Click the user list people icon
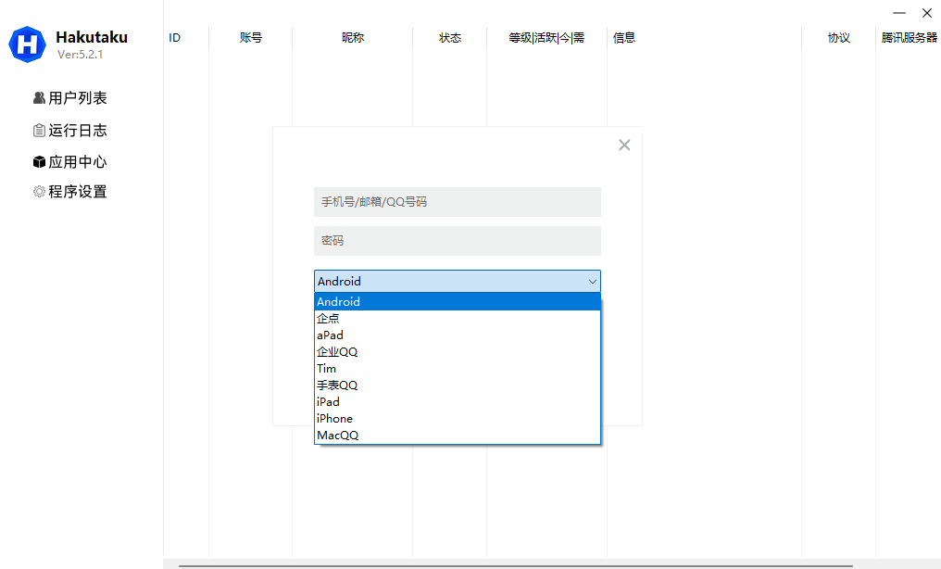This screenshot has height=569, width=941. point(39,98)
